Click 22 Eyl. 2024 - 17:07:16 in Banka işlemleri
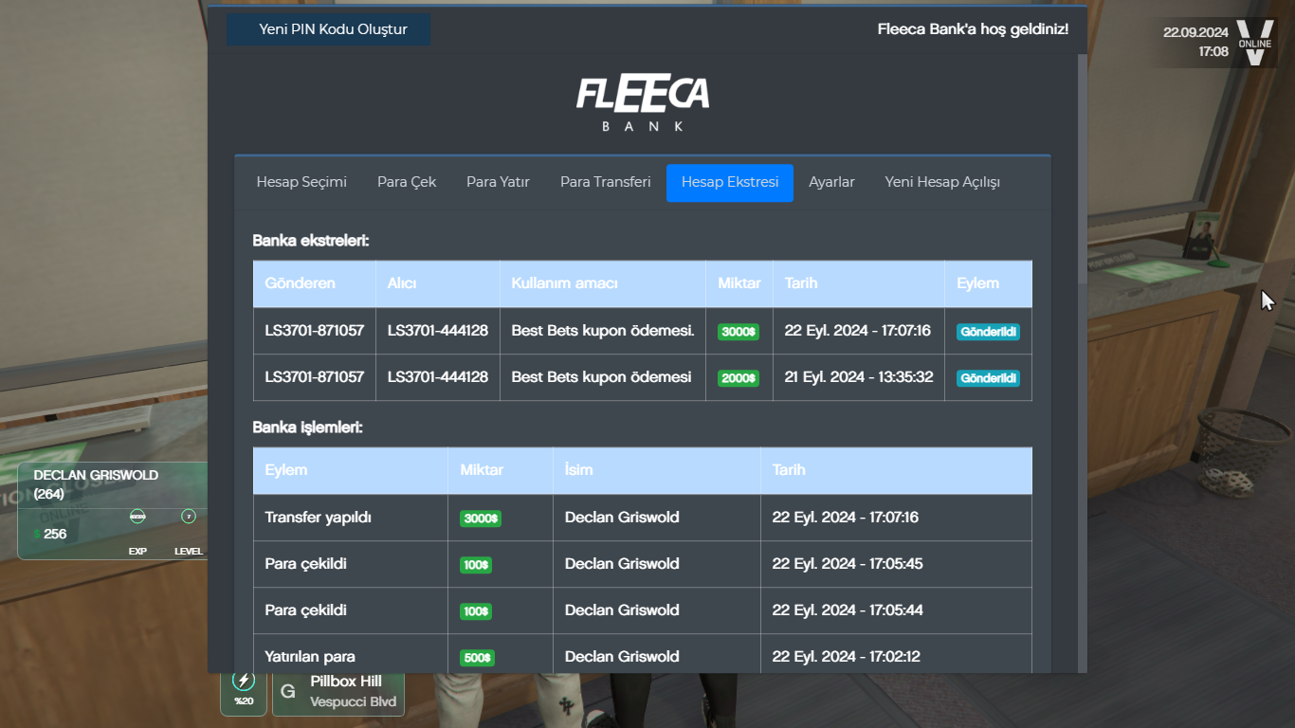The height and width of the screenshot is (728, 1295). (x=846, y=518)
